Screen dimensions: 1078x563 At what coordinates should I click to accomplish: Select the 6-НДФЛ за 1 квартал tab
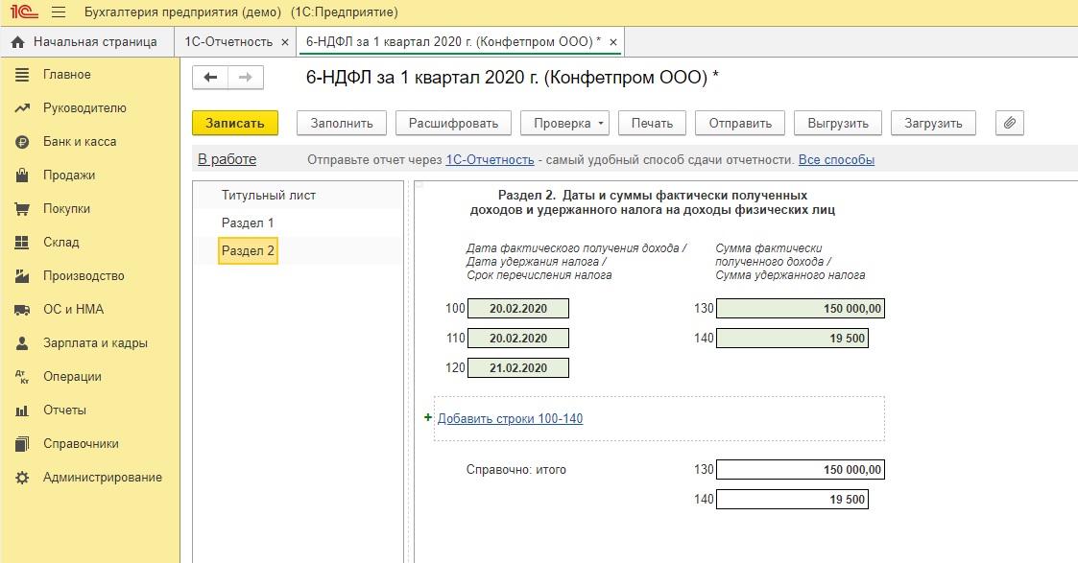click(453, 42)
